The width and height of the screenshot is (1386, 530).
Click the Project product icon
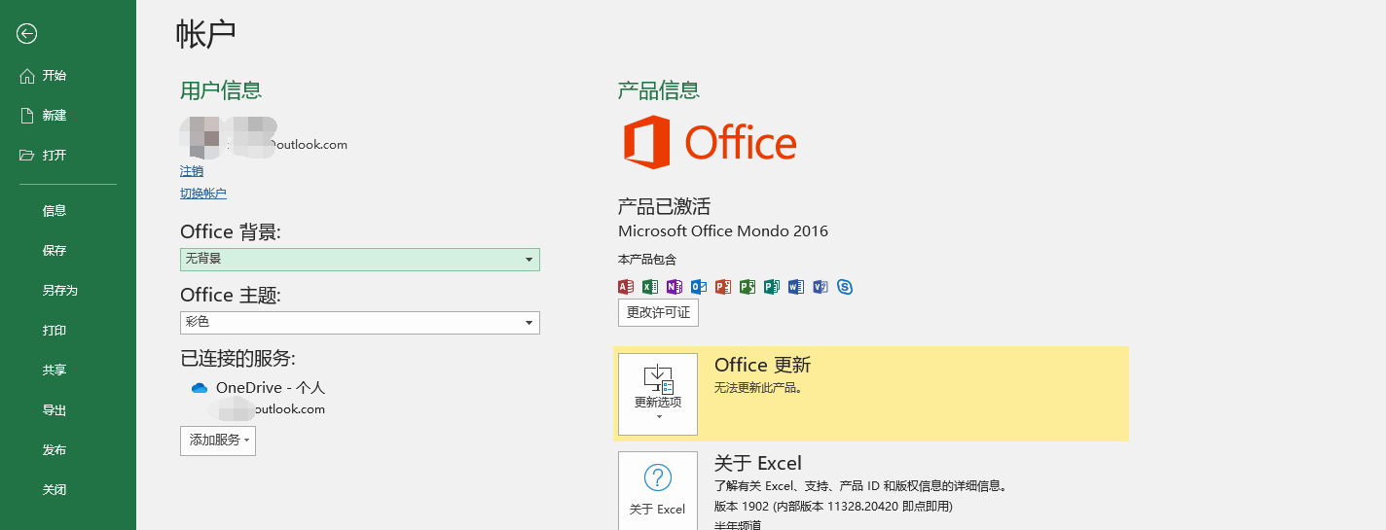[x=748, y=287]
